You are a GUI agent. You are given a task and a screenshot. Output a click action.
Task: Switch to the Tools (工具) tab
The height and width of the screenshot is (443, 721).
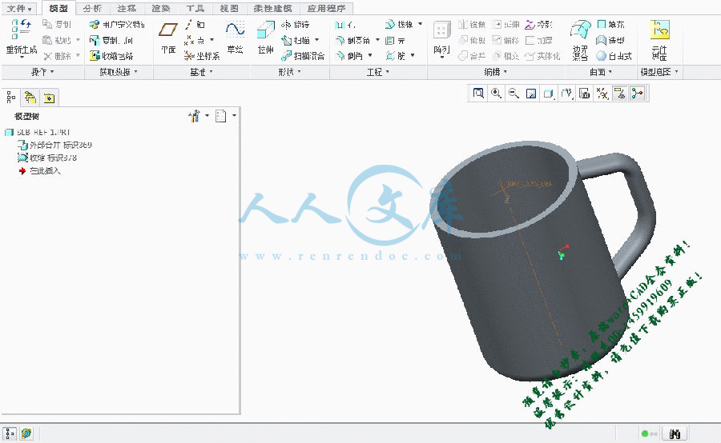coord(195,8)
